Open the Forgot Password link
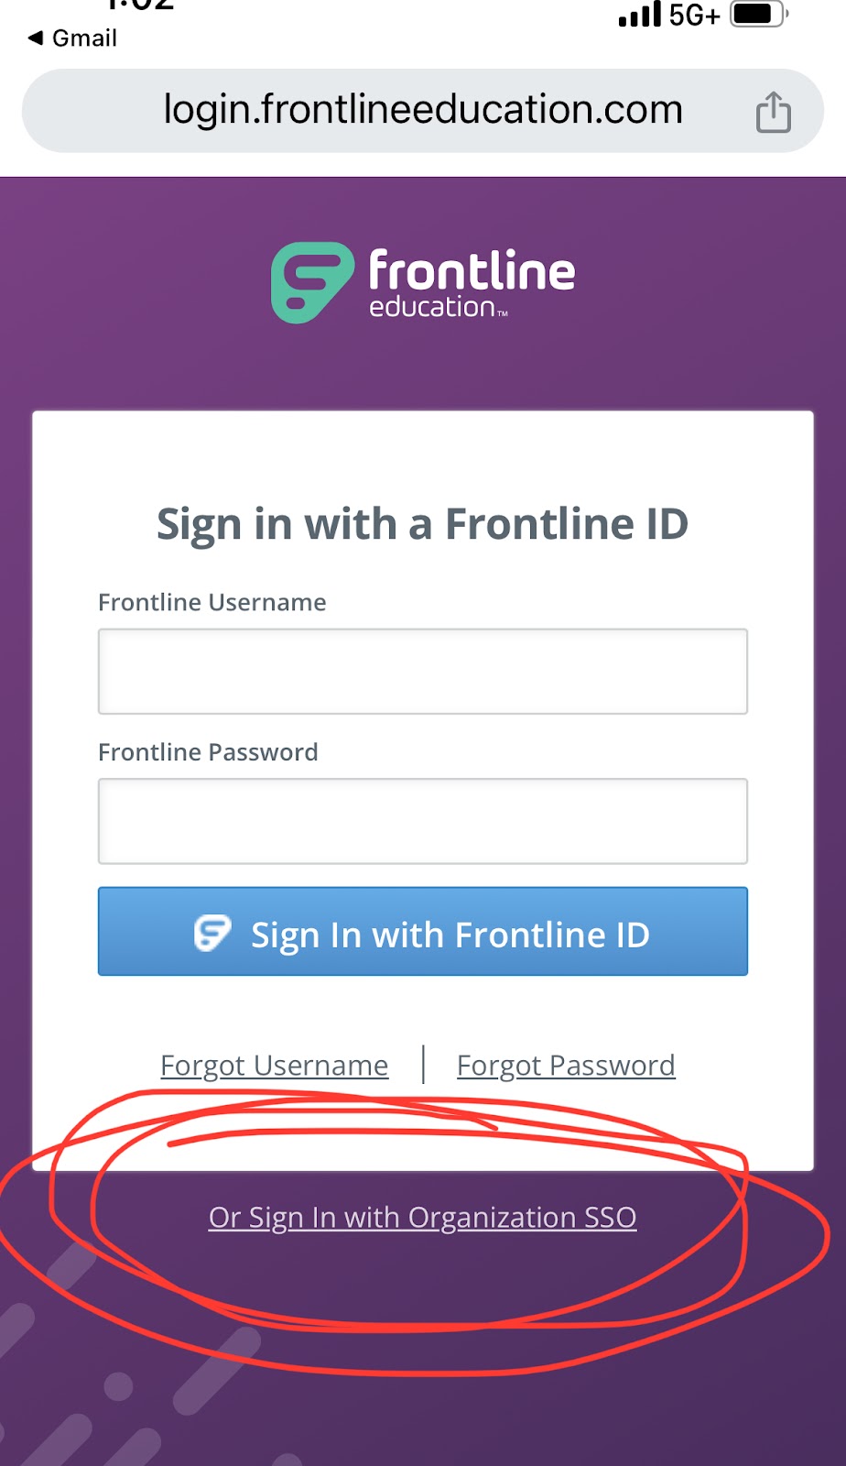The height and width of the screenshot is (1466, 846). [566, 1066]
